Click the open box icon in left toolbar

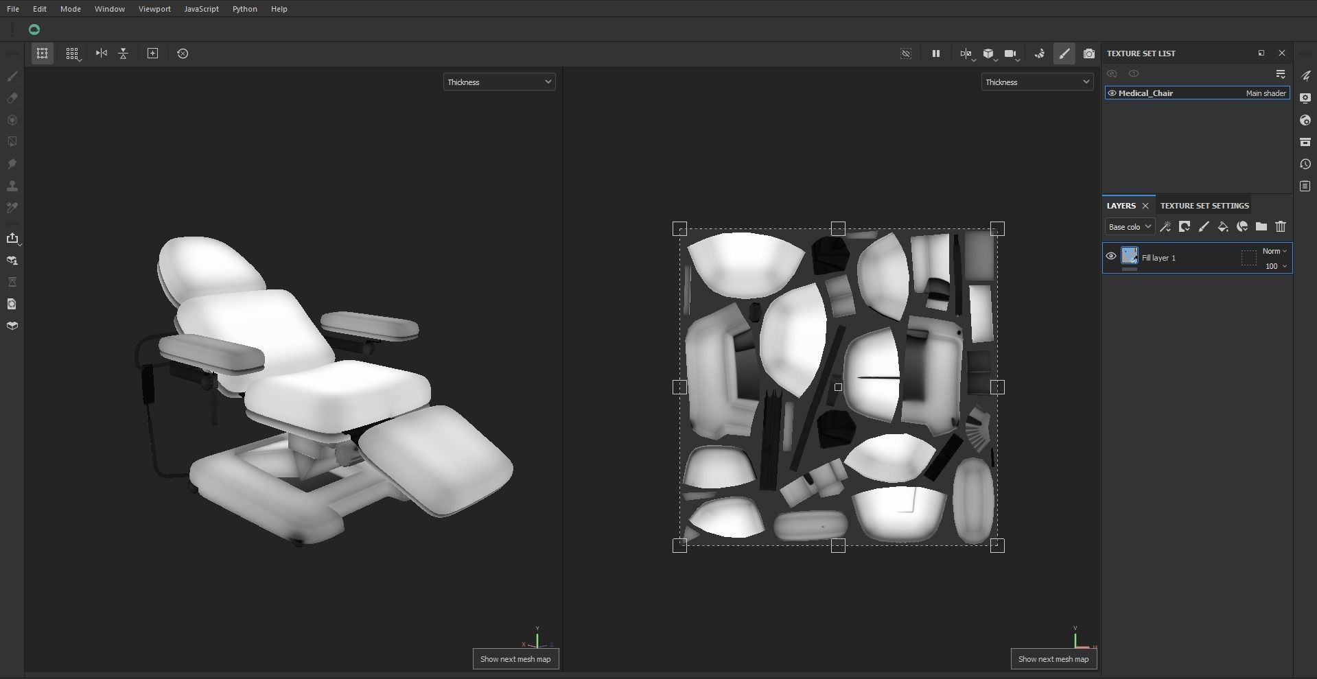[x=12, y=326]
